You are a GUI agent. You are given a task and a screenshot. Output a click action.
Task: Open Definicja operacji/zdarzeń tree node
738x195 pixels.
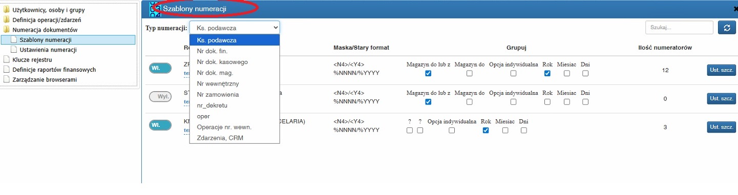(x=47, y=20)
